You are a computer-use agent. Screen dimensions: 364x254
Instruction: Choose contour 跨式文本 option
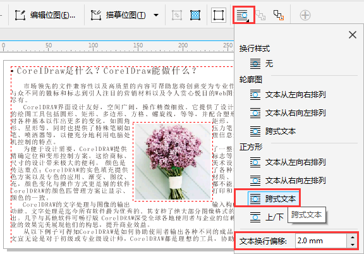(x=273, y=131)
